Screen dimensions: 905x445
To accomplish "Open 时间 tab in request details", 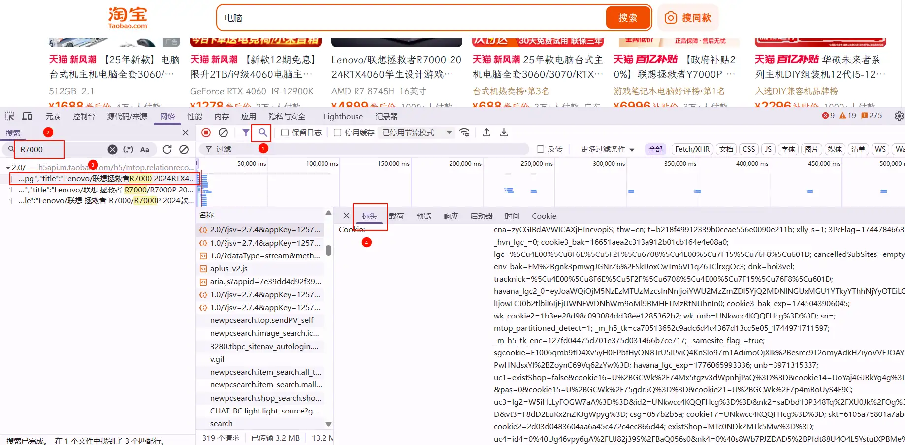I will [512, 216].
